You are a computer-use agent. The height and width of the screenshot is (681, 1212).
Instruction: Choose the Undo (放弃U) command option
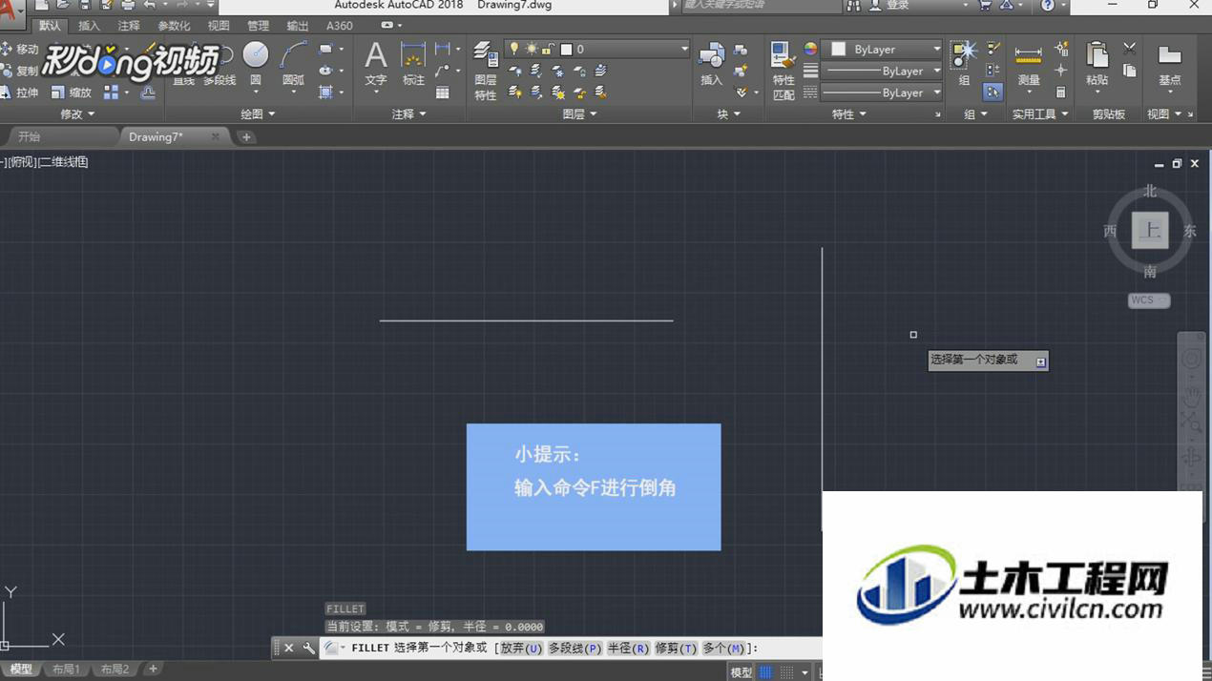coord(520,648)
